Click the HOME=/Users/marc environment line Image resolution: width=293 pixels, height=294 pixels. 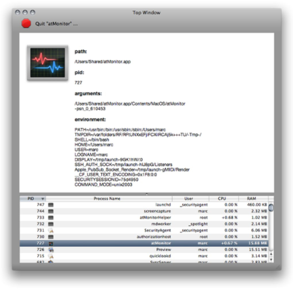tap(94, 145)
